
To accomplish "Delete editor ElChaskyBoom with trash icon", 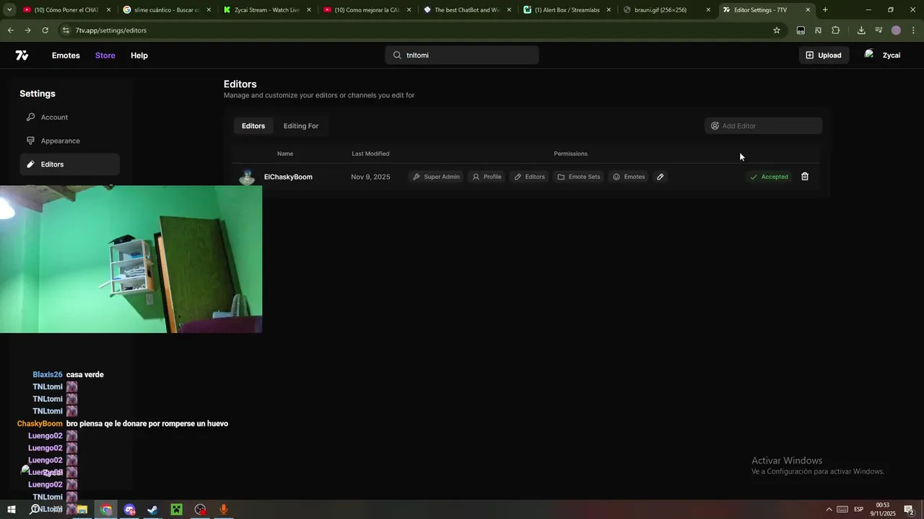I will (x=805, y=177).
